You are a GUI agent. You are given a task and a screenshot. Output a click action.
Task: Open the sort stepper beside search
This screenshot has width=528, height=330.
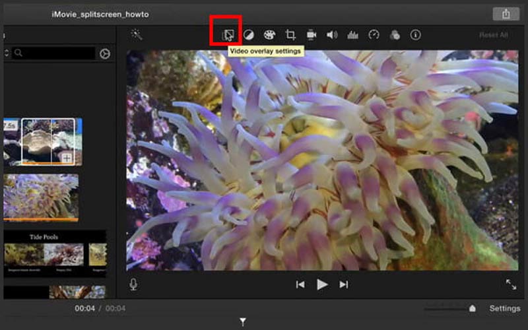[6, 53]
